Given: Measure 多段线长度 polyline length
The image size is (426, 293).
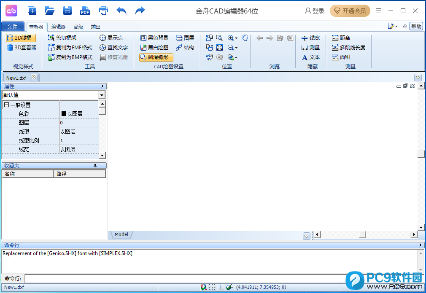Looking at the screenshot, I should click(x=348, y=48).
